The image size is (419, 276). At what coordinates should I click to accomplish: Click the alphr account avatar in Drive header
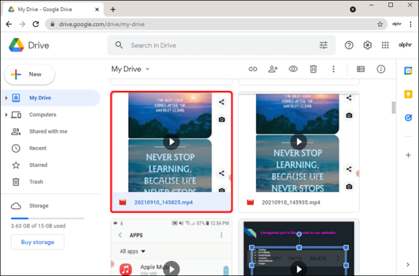[405, 45]
